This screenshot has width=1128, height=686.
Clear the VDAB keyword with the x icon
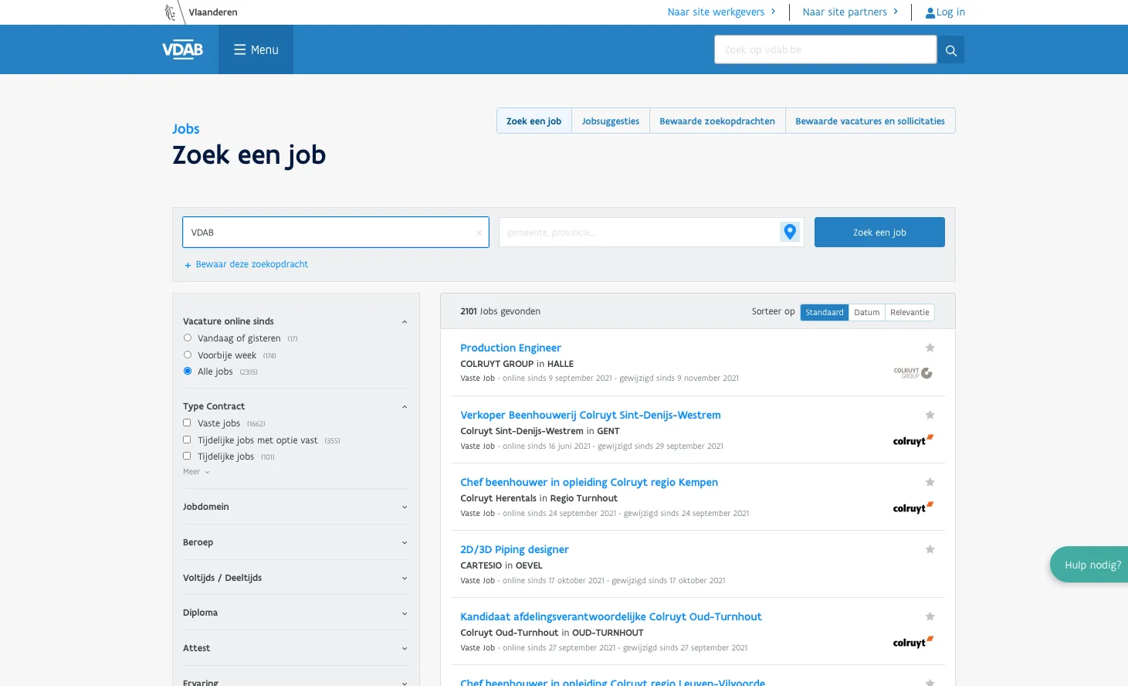pos(479,233)
